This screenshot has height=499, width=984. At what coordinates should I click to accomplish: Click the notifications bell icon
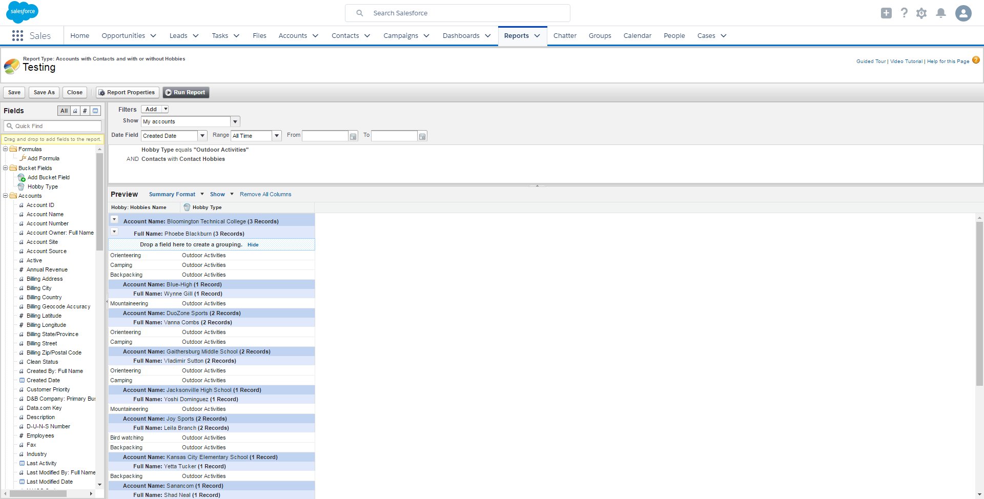tap(940, 13)
